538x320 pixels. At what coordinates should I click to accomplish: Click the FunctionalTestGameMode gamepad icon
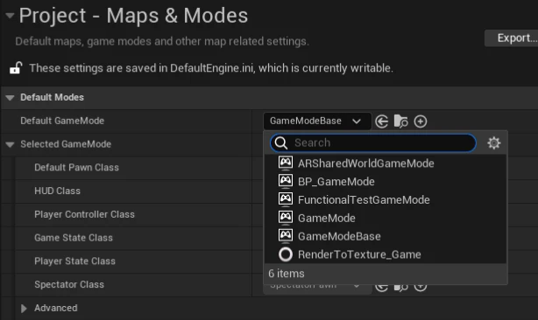(x=286, y=198)
